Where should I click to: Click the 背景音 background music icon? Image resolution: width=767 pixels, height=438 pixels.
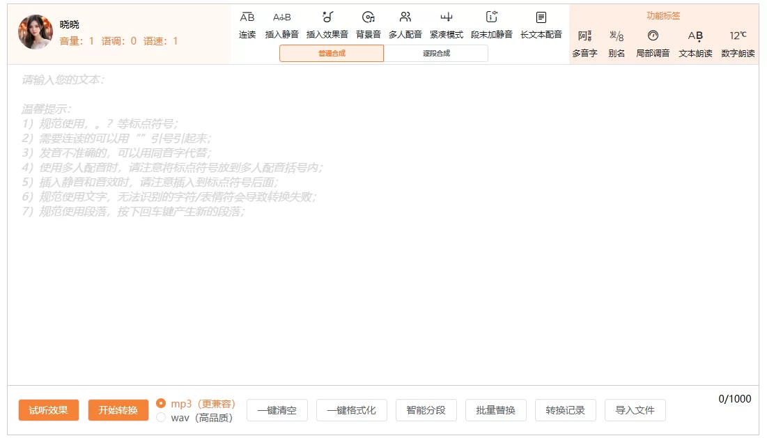(x=368, y=17)
